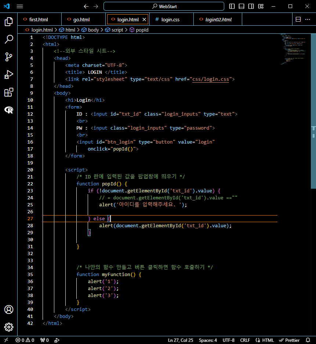Switch to the login02.html tab
This screenshot has width=316, height=344.
[x=218, y=19]
